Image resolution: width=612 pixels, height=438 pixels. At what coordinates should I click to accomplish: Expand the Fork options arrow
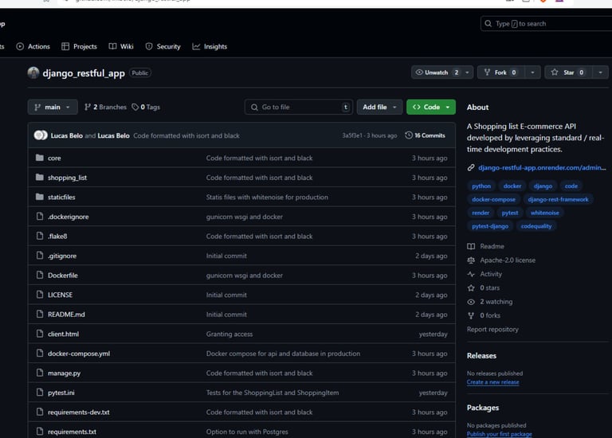(532, 72)
